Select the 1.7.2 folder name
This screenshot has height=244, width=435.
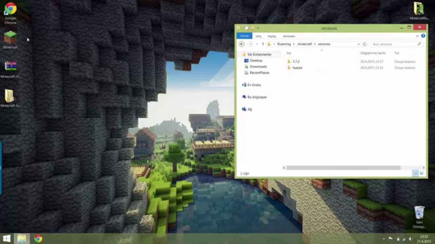(296, 62)
